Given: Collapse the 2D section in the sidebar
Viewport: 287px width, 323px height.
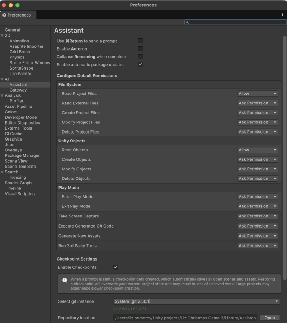Looking at the screenshot, I should [x=3, y=35].
